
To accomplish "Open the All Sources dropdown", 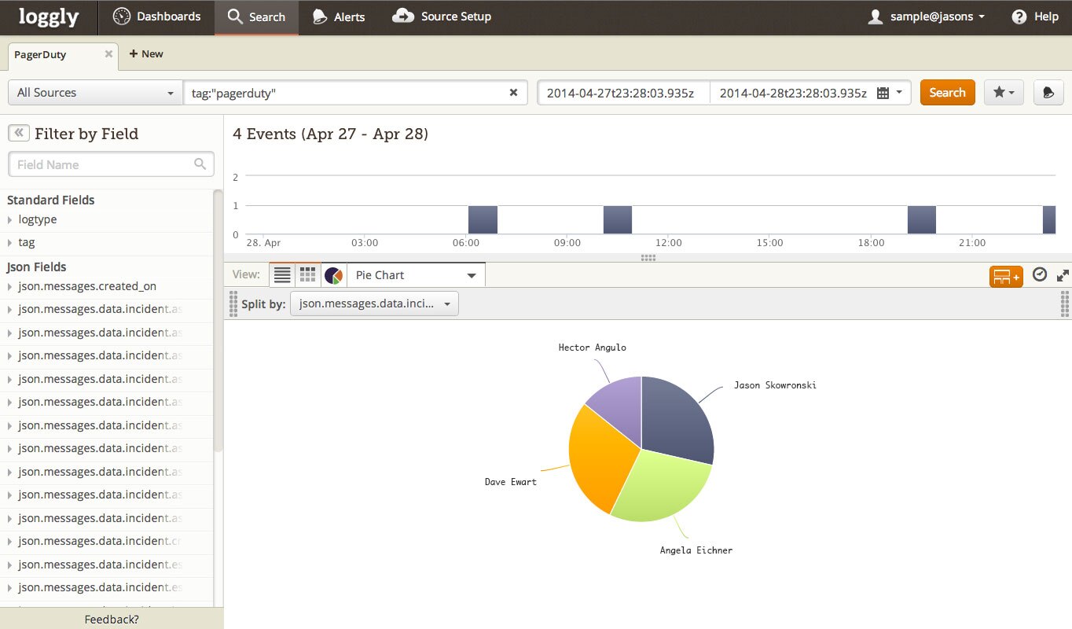I will (94, 93).
